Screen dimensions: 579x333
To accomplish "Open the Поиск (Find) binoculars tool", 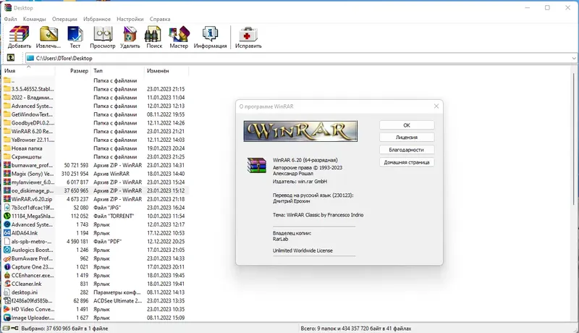I will click(x=154, y=38).
